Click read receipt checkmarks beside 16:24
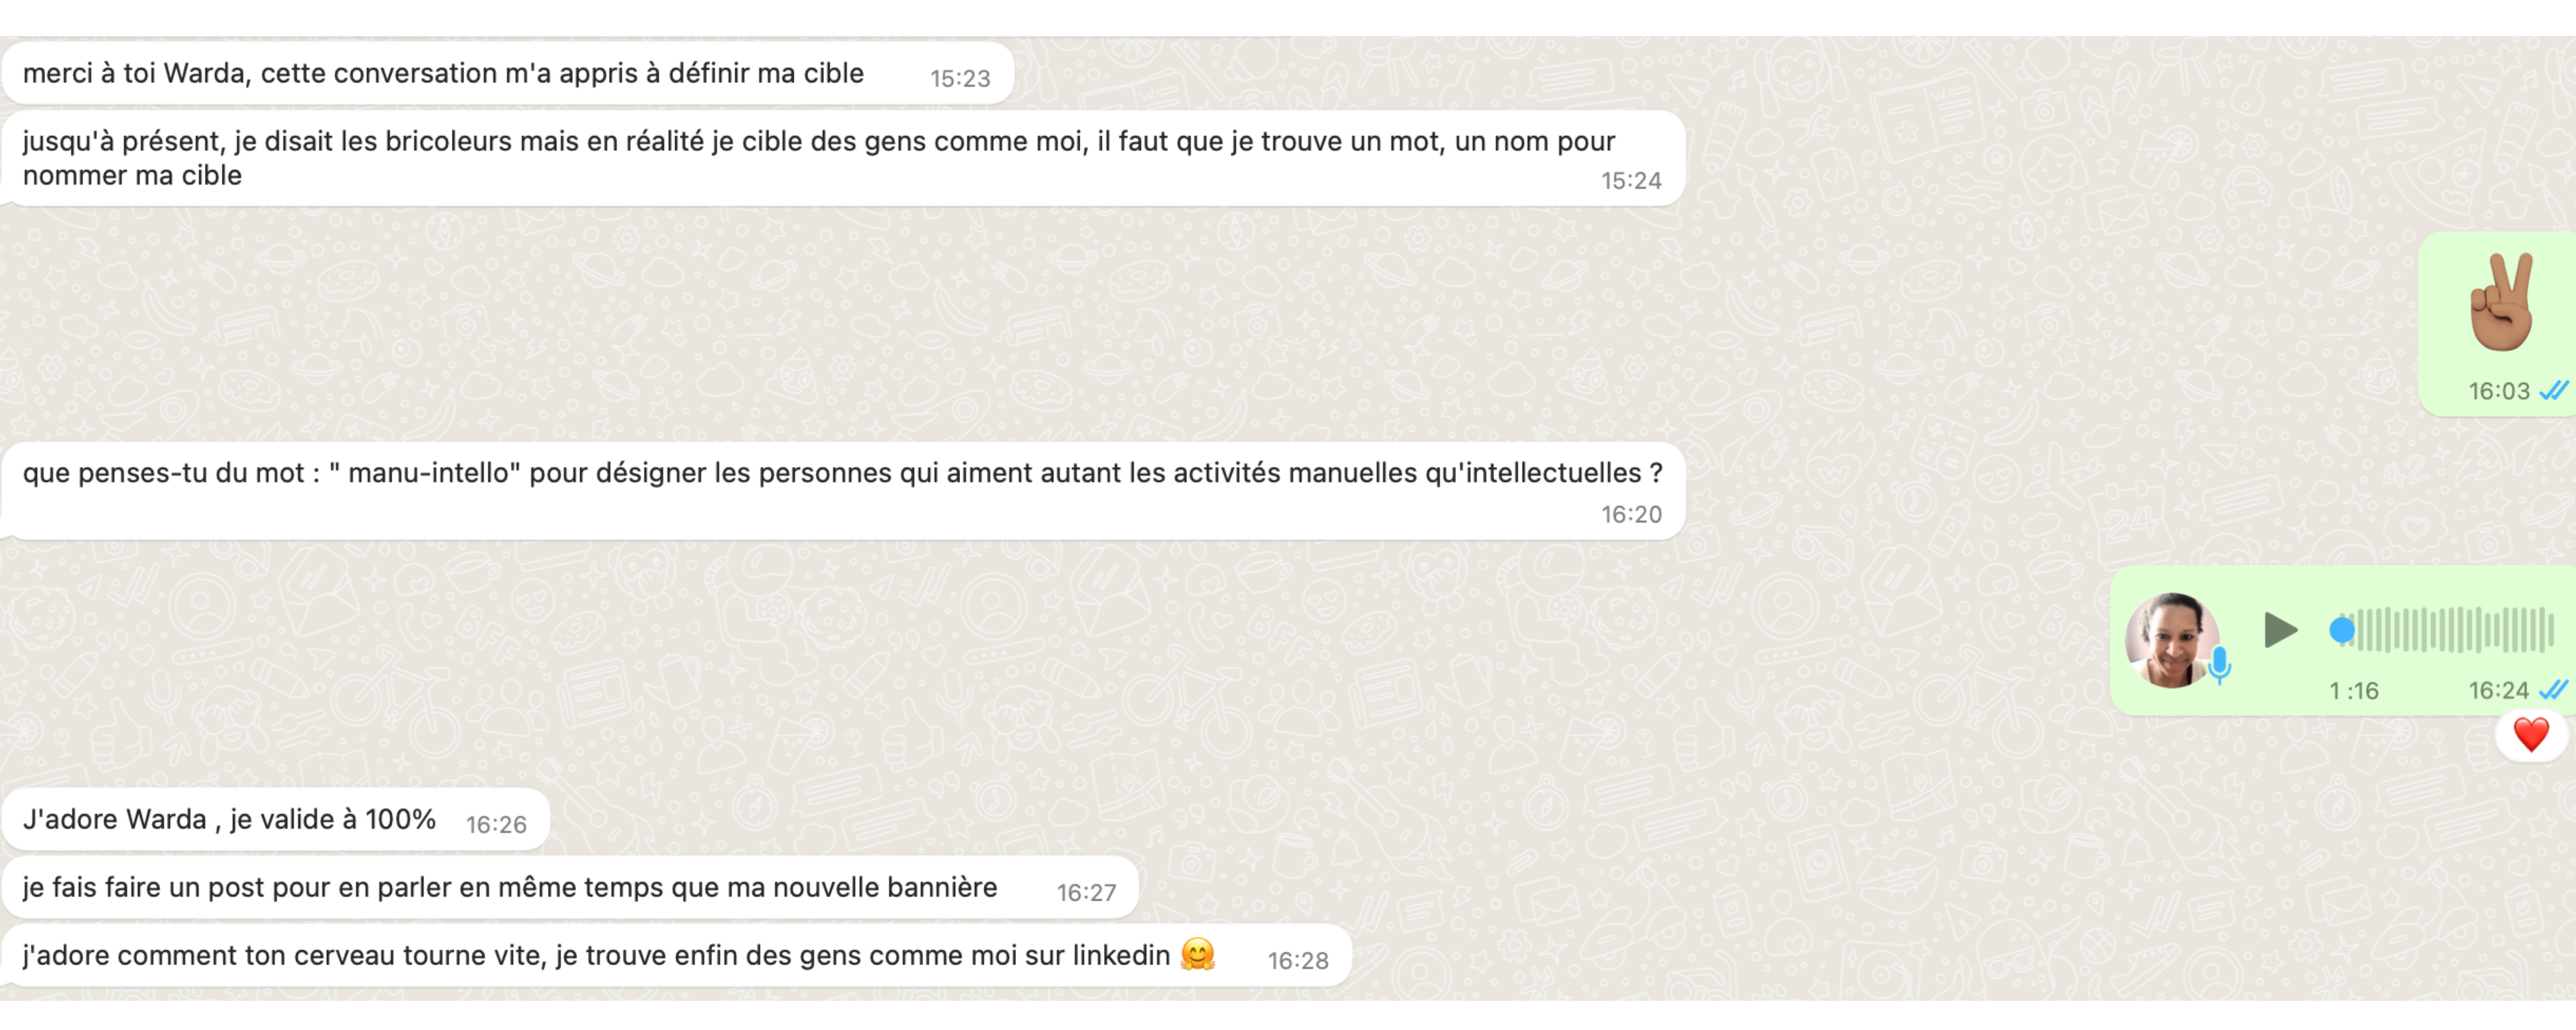Viewport: 2576px width, 1030px height. click(x=2553, y=690)
